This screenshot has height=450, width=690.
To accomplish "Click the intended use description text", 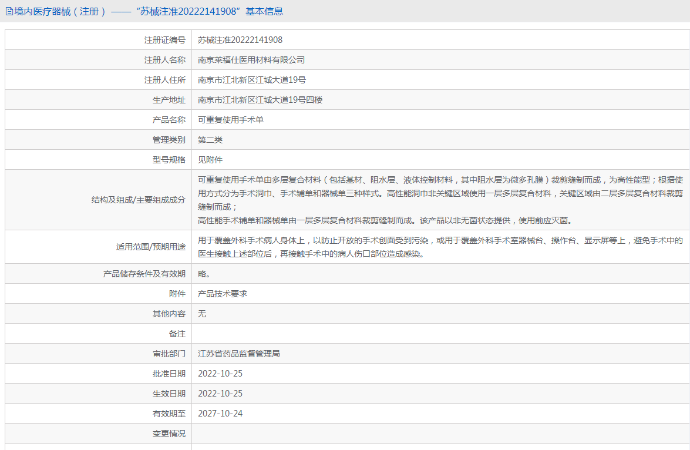I will tap(440, 247).
